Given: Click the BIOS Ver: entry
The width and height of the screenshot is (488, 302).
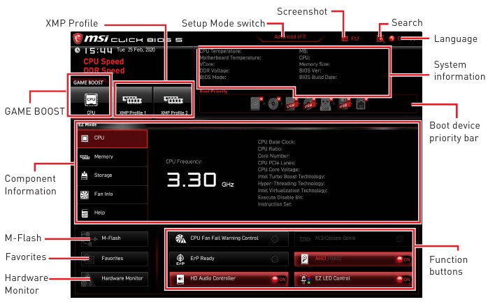Looking at the screenshot, I should tap(310, 71).
